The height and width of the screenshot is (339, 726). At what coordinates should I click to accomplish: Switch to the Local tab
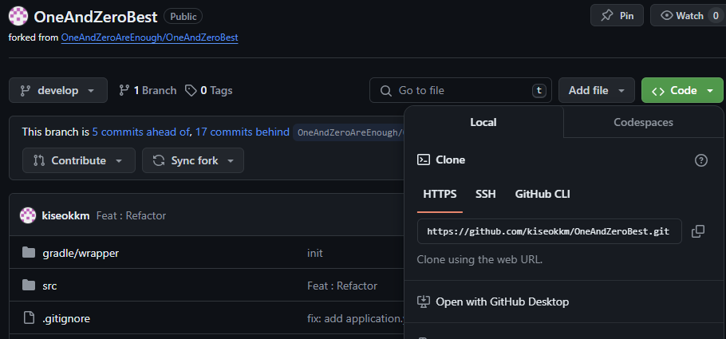pyautogui.click(x=483, y=122)
